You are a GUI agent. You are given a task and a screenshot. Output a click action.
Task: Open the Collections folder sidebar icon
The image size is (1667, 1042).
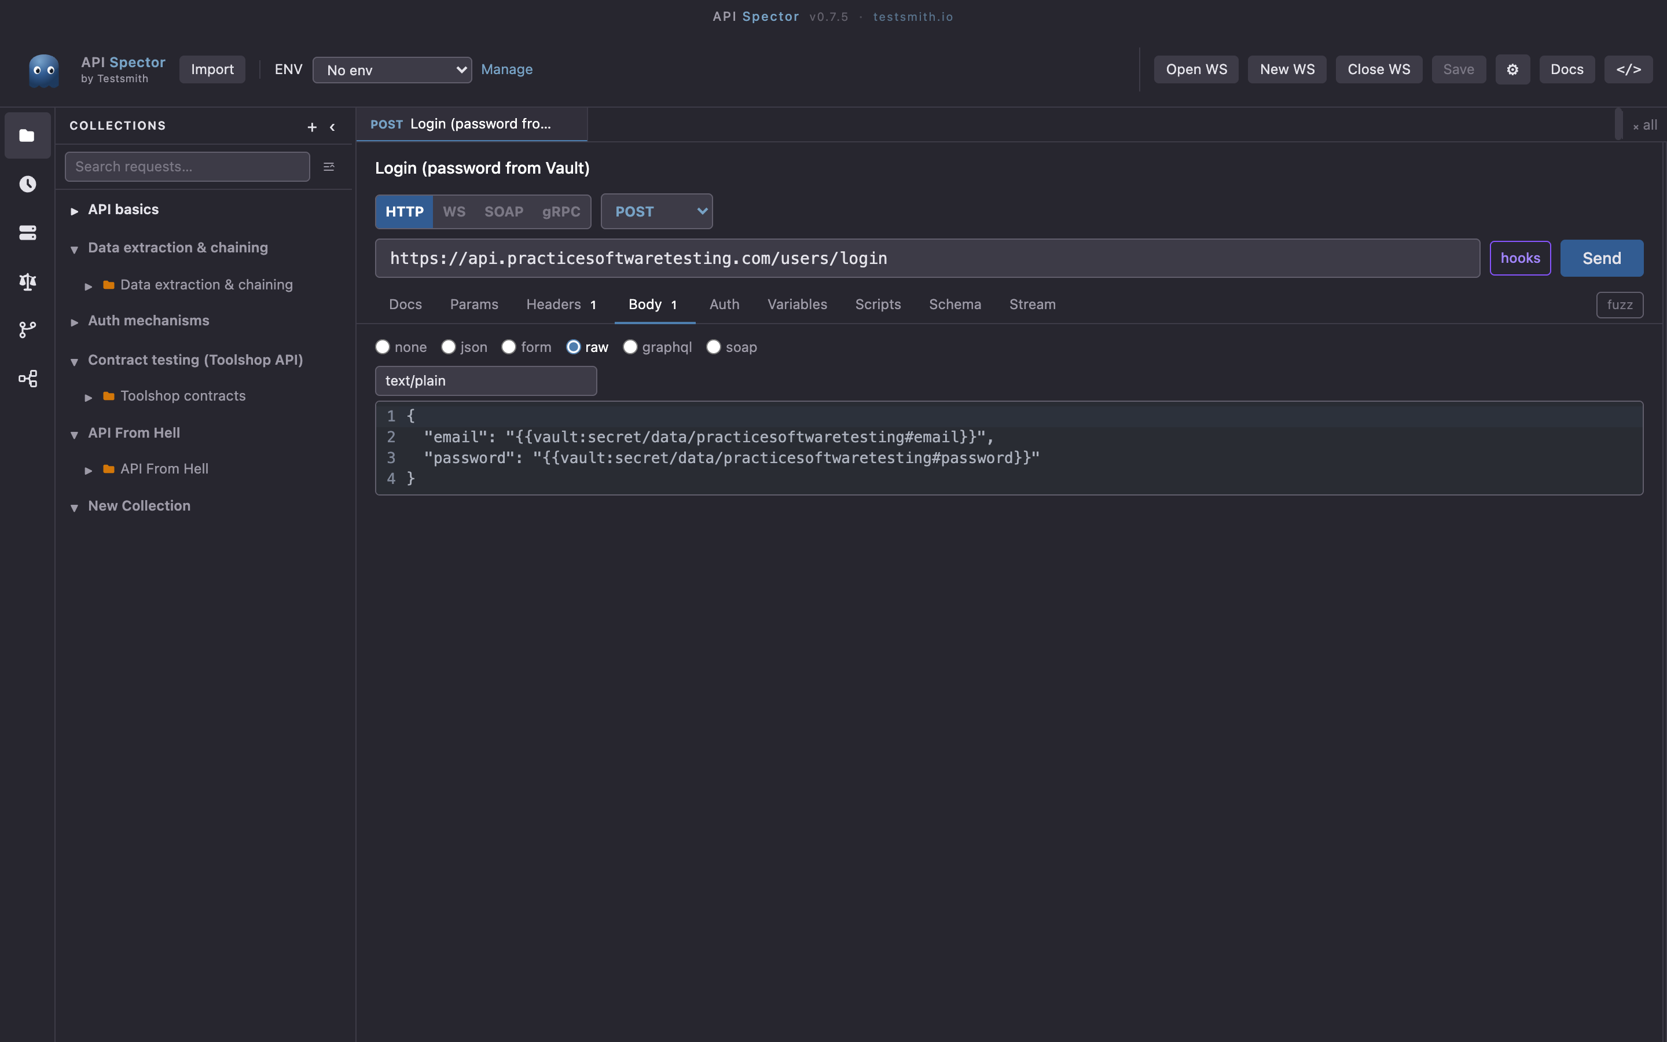point(28,136)
